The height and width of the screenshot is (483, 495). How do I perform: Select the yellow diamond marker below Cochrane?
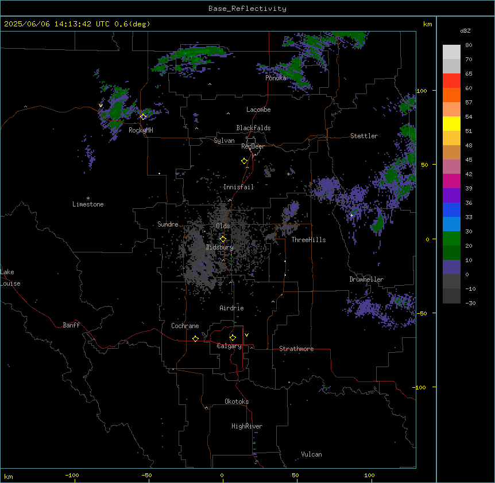195,338
